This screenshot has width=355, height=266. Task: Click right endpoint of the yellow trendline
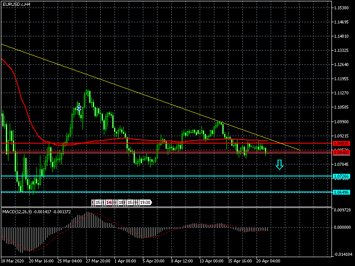[300, 151]
